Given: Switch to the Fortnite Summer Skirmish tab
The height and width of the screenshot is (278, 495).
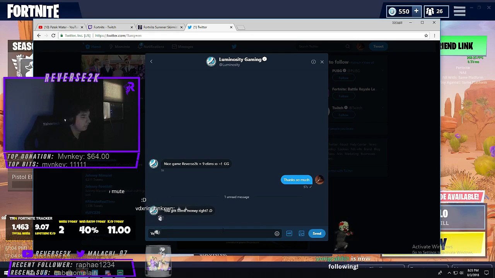Looking at the screenshot, I should click(160, 27).
